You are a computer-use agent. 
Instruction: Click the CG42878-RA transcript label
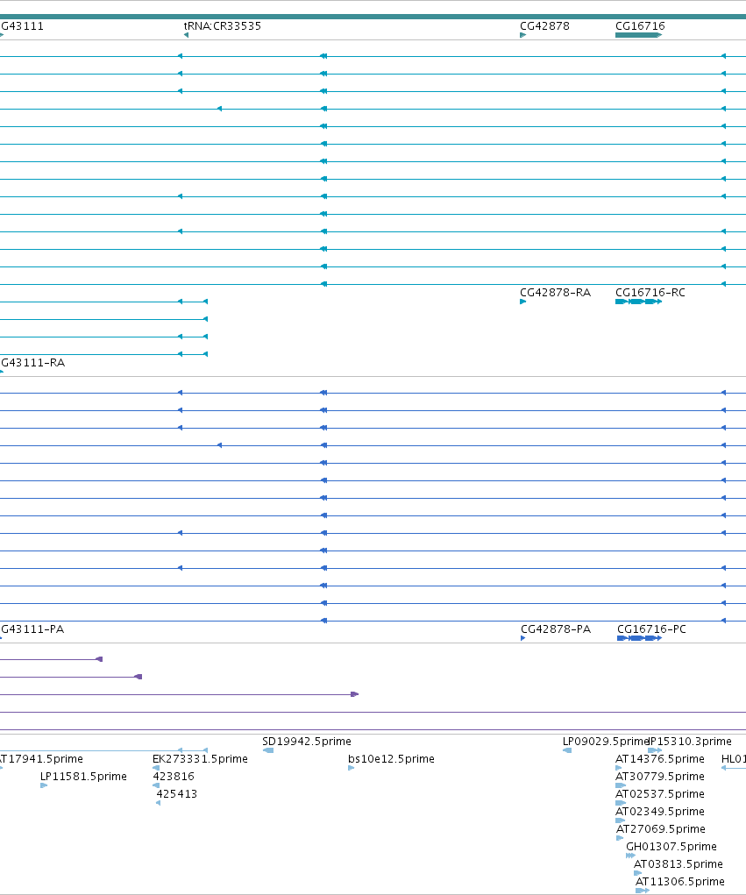pyautogui.click(x=556, y=293)
